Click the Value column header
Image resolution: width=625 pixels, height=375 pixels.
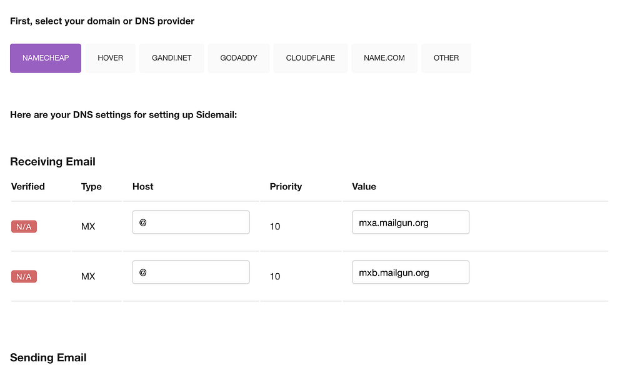(x=364, y=187)
